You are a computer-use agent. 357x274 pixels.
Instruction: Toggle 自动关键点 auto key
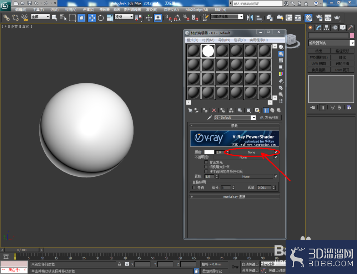click(250, 264)
